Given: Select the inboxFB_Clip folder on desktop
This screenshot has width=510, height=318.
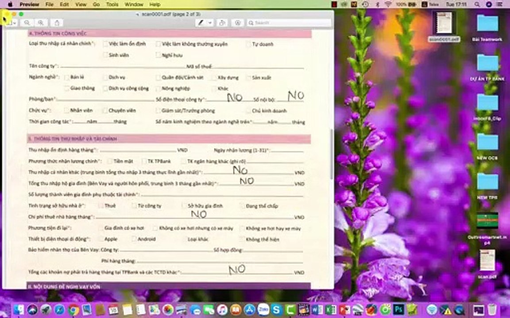Looking at the screenshot, I should click(487, 106).
